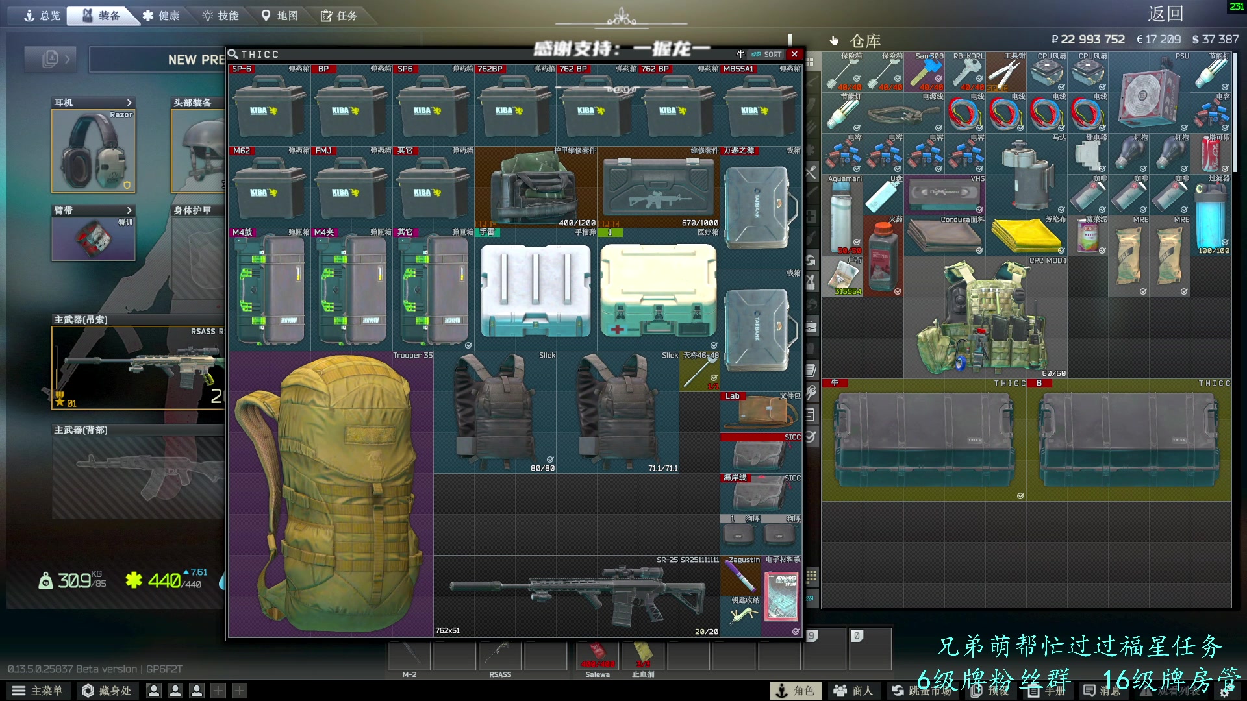
Task: Expand the 耳机 headset slot arrow
Action: 129,103
